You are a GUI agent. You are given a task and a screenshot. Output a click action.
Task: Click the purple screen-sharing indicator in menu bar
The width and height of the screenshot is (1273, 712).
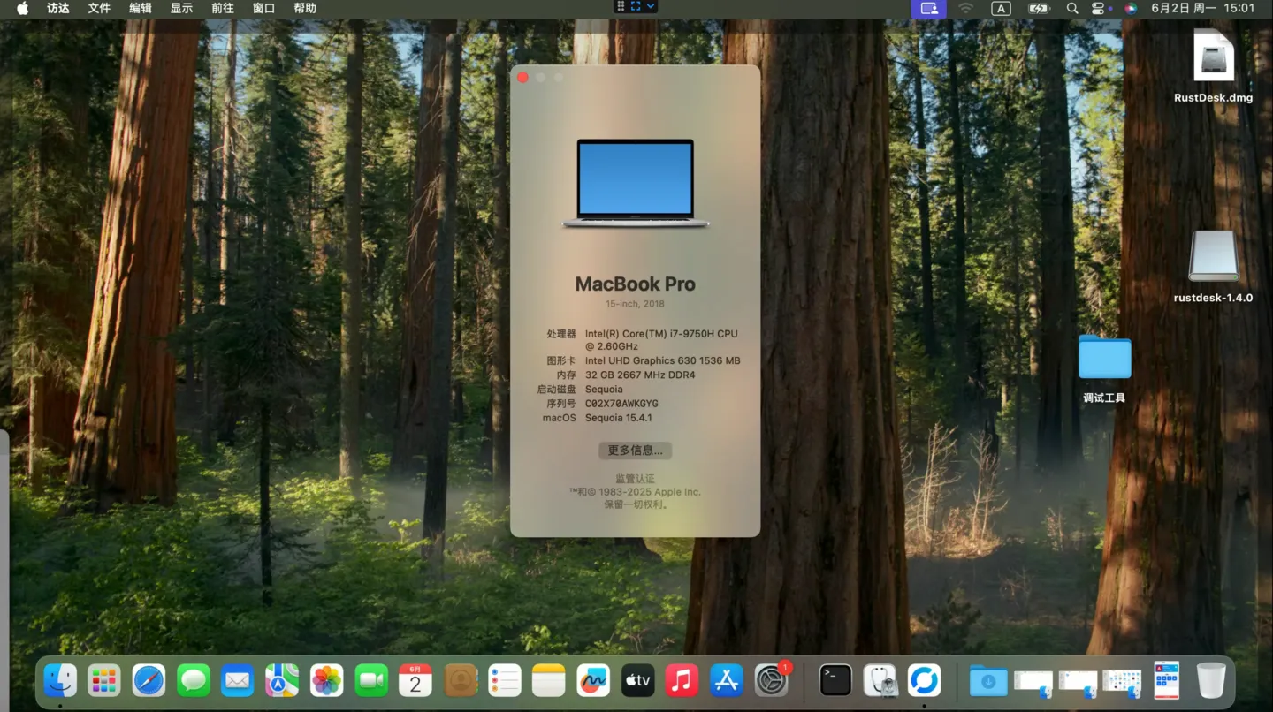[929, 8]
